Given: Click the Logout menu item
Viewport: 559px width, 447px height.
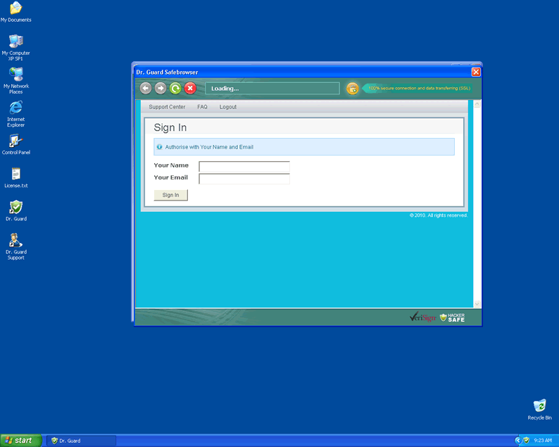Looking at the screenshot, I should tap(227, 107).
